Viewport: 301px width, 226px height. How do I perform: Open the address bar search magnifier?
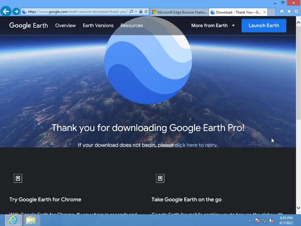click(x=131, y=12)
